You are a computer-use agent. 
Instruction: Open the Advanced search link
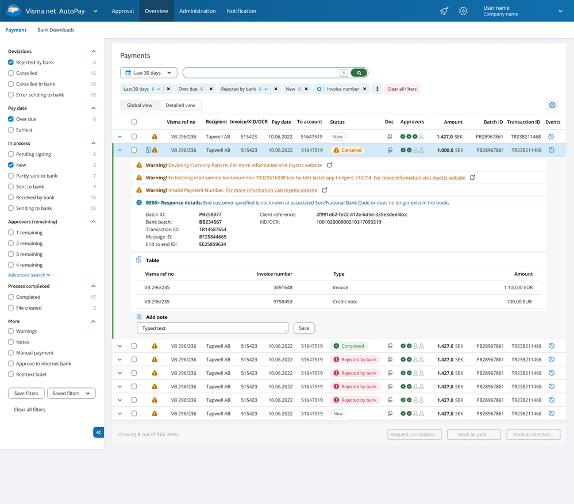click(29, 275)
